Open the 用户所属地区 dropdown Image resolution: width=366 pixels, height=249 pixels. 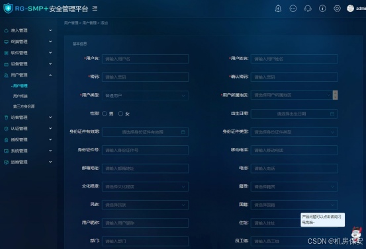292,95
